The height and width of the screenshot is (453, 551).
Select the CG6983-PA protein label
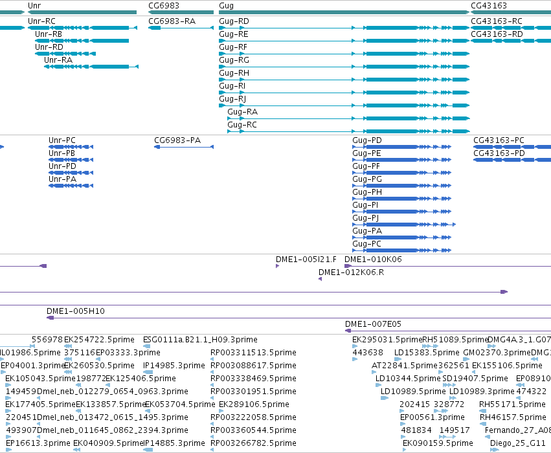(177, 140)
